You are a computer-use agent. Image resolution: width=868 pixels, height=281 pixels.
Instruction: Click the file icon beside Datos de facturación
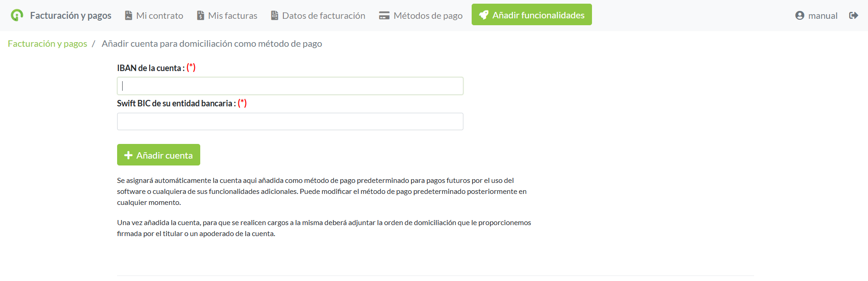[x=275, y=16]
